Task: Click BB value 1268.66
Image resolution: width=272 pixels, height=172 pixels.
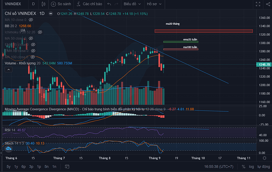Action: 25,26
